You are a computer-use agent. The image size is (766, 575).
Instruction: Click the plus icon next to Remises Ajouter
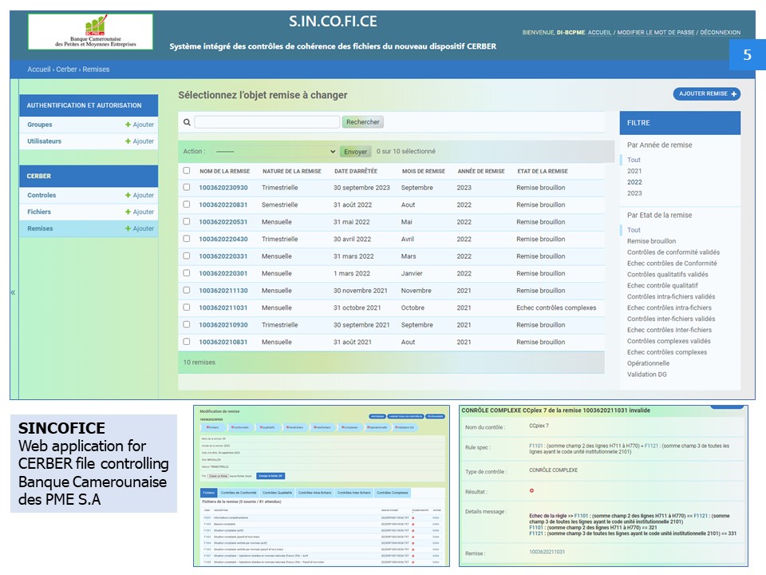tap(128, 228)
